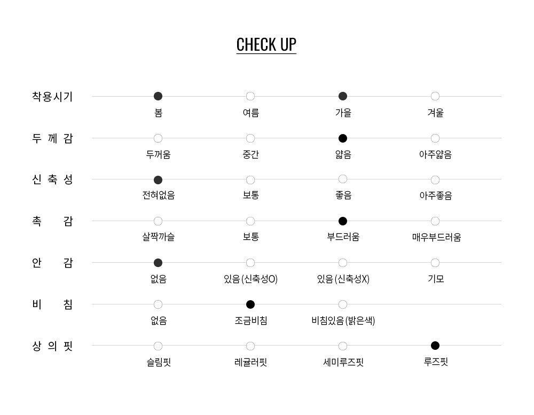The height and width of the screenshot is (415, 534).
Task: Pick 매우부드러움 texture option
Action: point(435,221)
